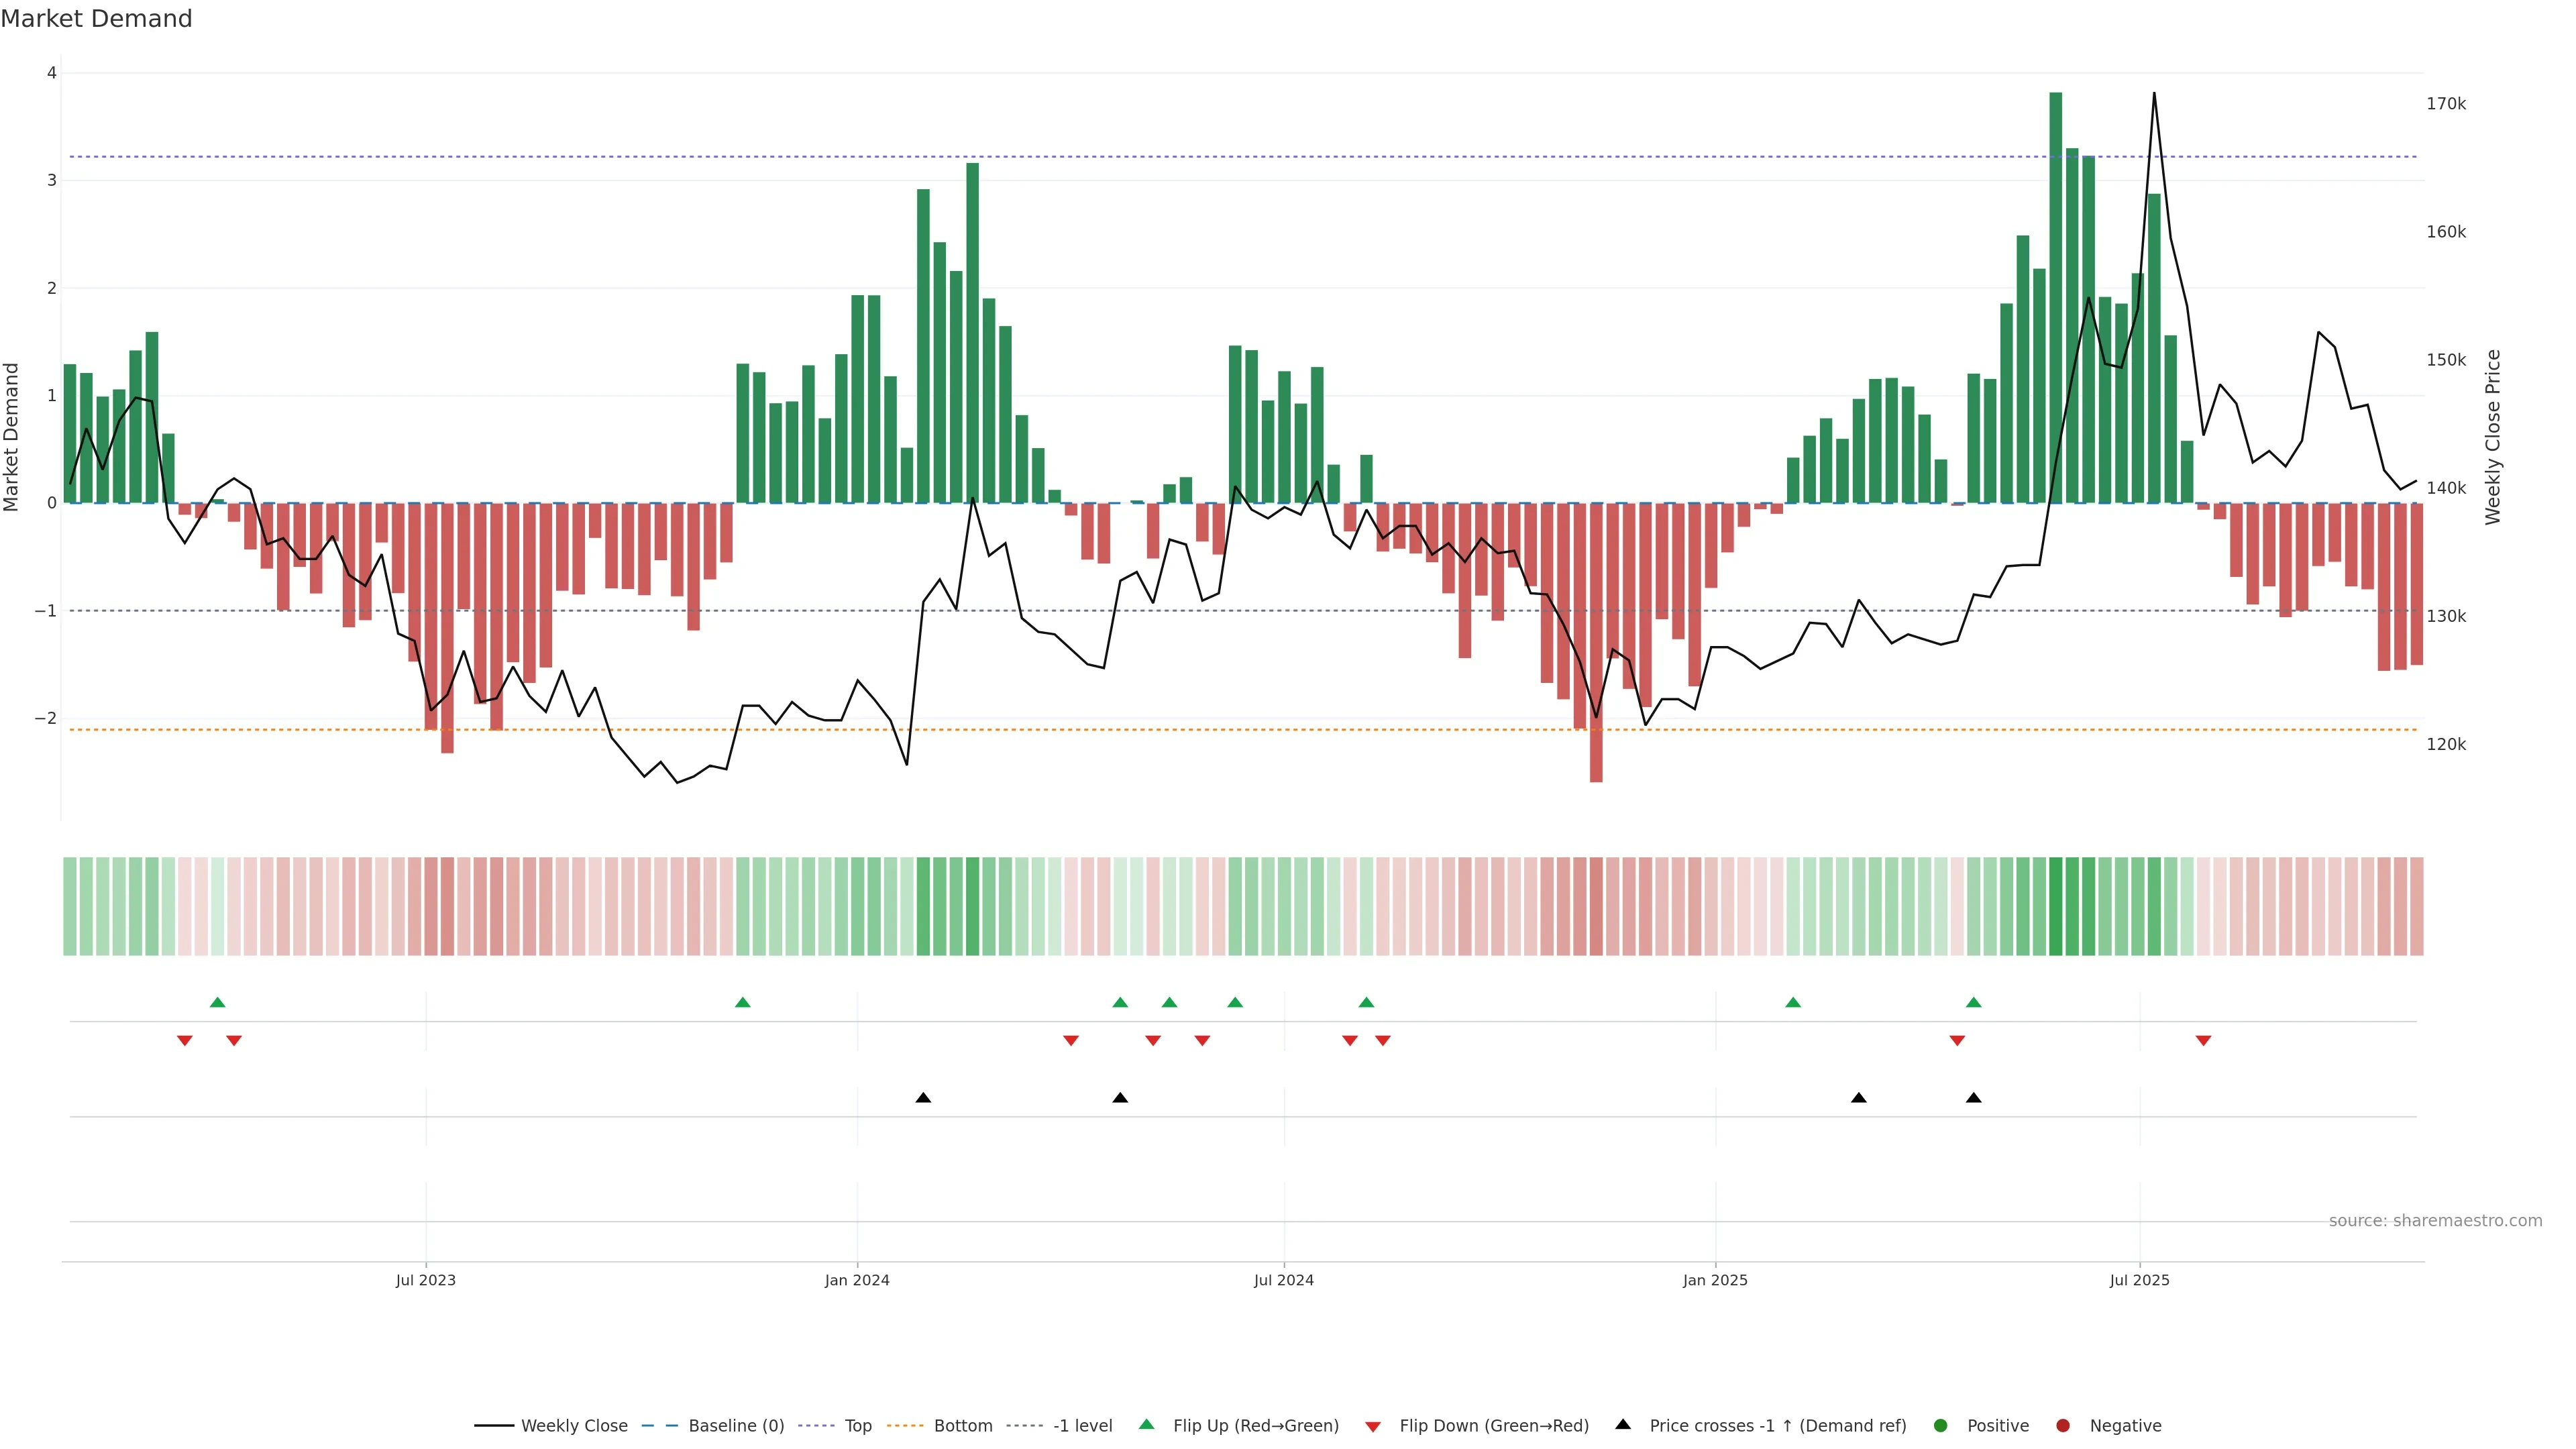
Task: Click the source: sharemaestro.com text
Action: pos(2435,1221)
